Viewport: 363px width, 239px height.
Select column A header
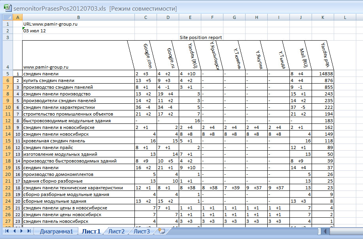[17, 17]
